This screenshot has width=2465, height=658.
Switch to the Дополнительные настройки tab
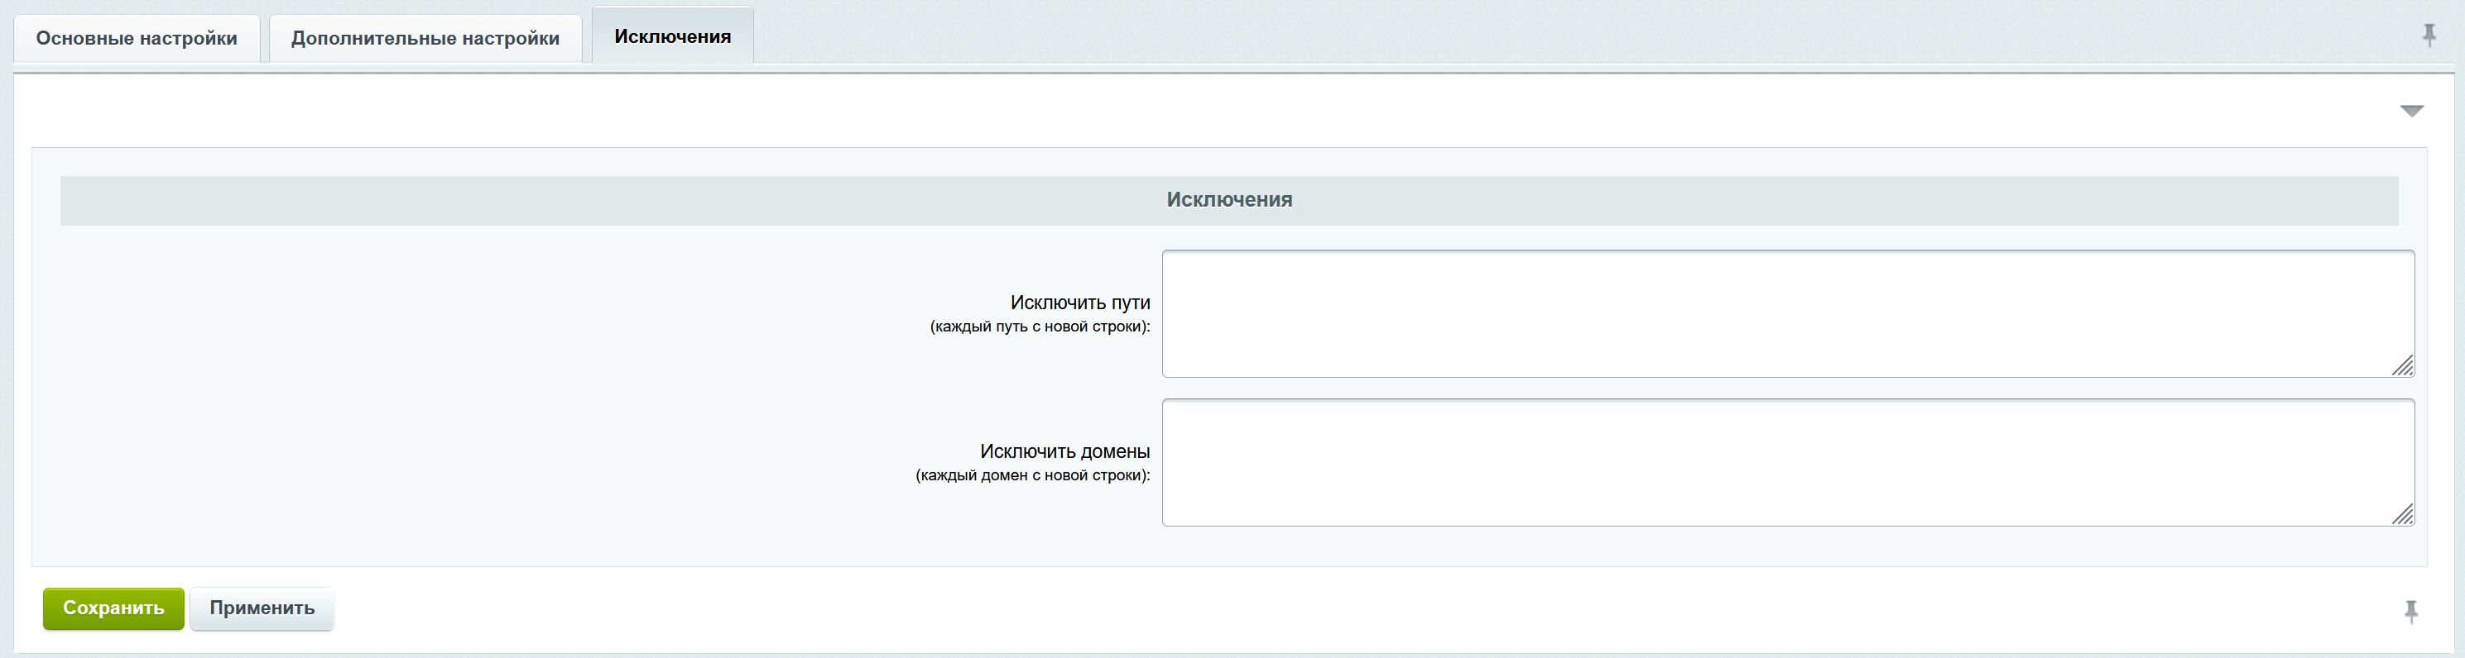(x=425, y=38)
